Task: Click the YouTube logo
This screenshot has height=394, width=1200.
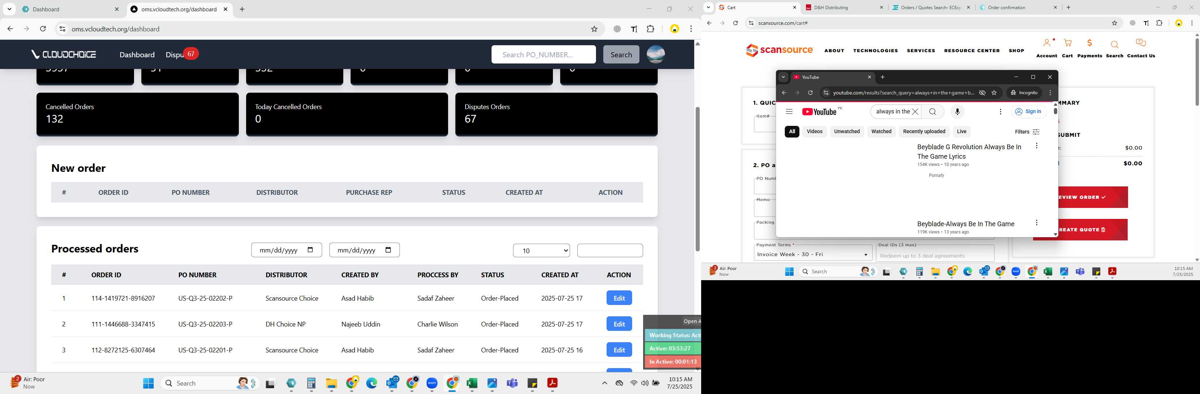Action: [x=819, y=112]
